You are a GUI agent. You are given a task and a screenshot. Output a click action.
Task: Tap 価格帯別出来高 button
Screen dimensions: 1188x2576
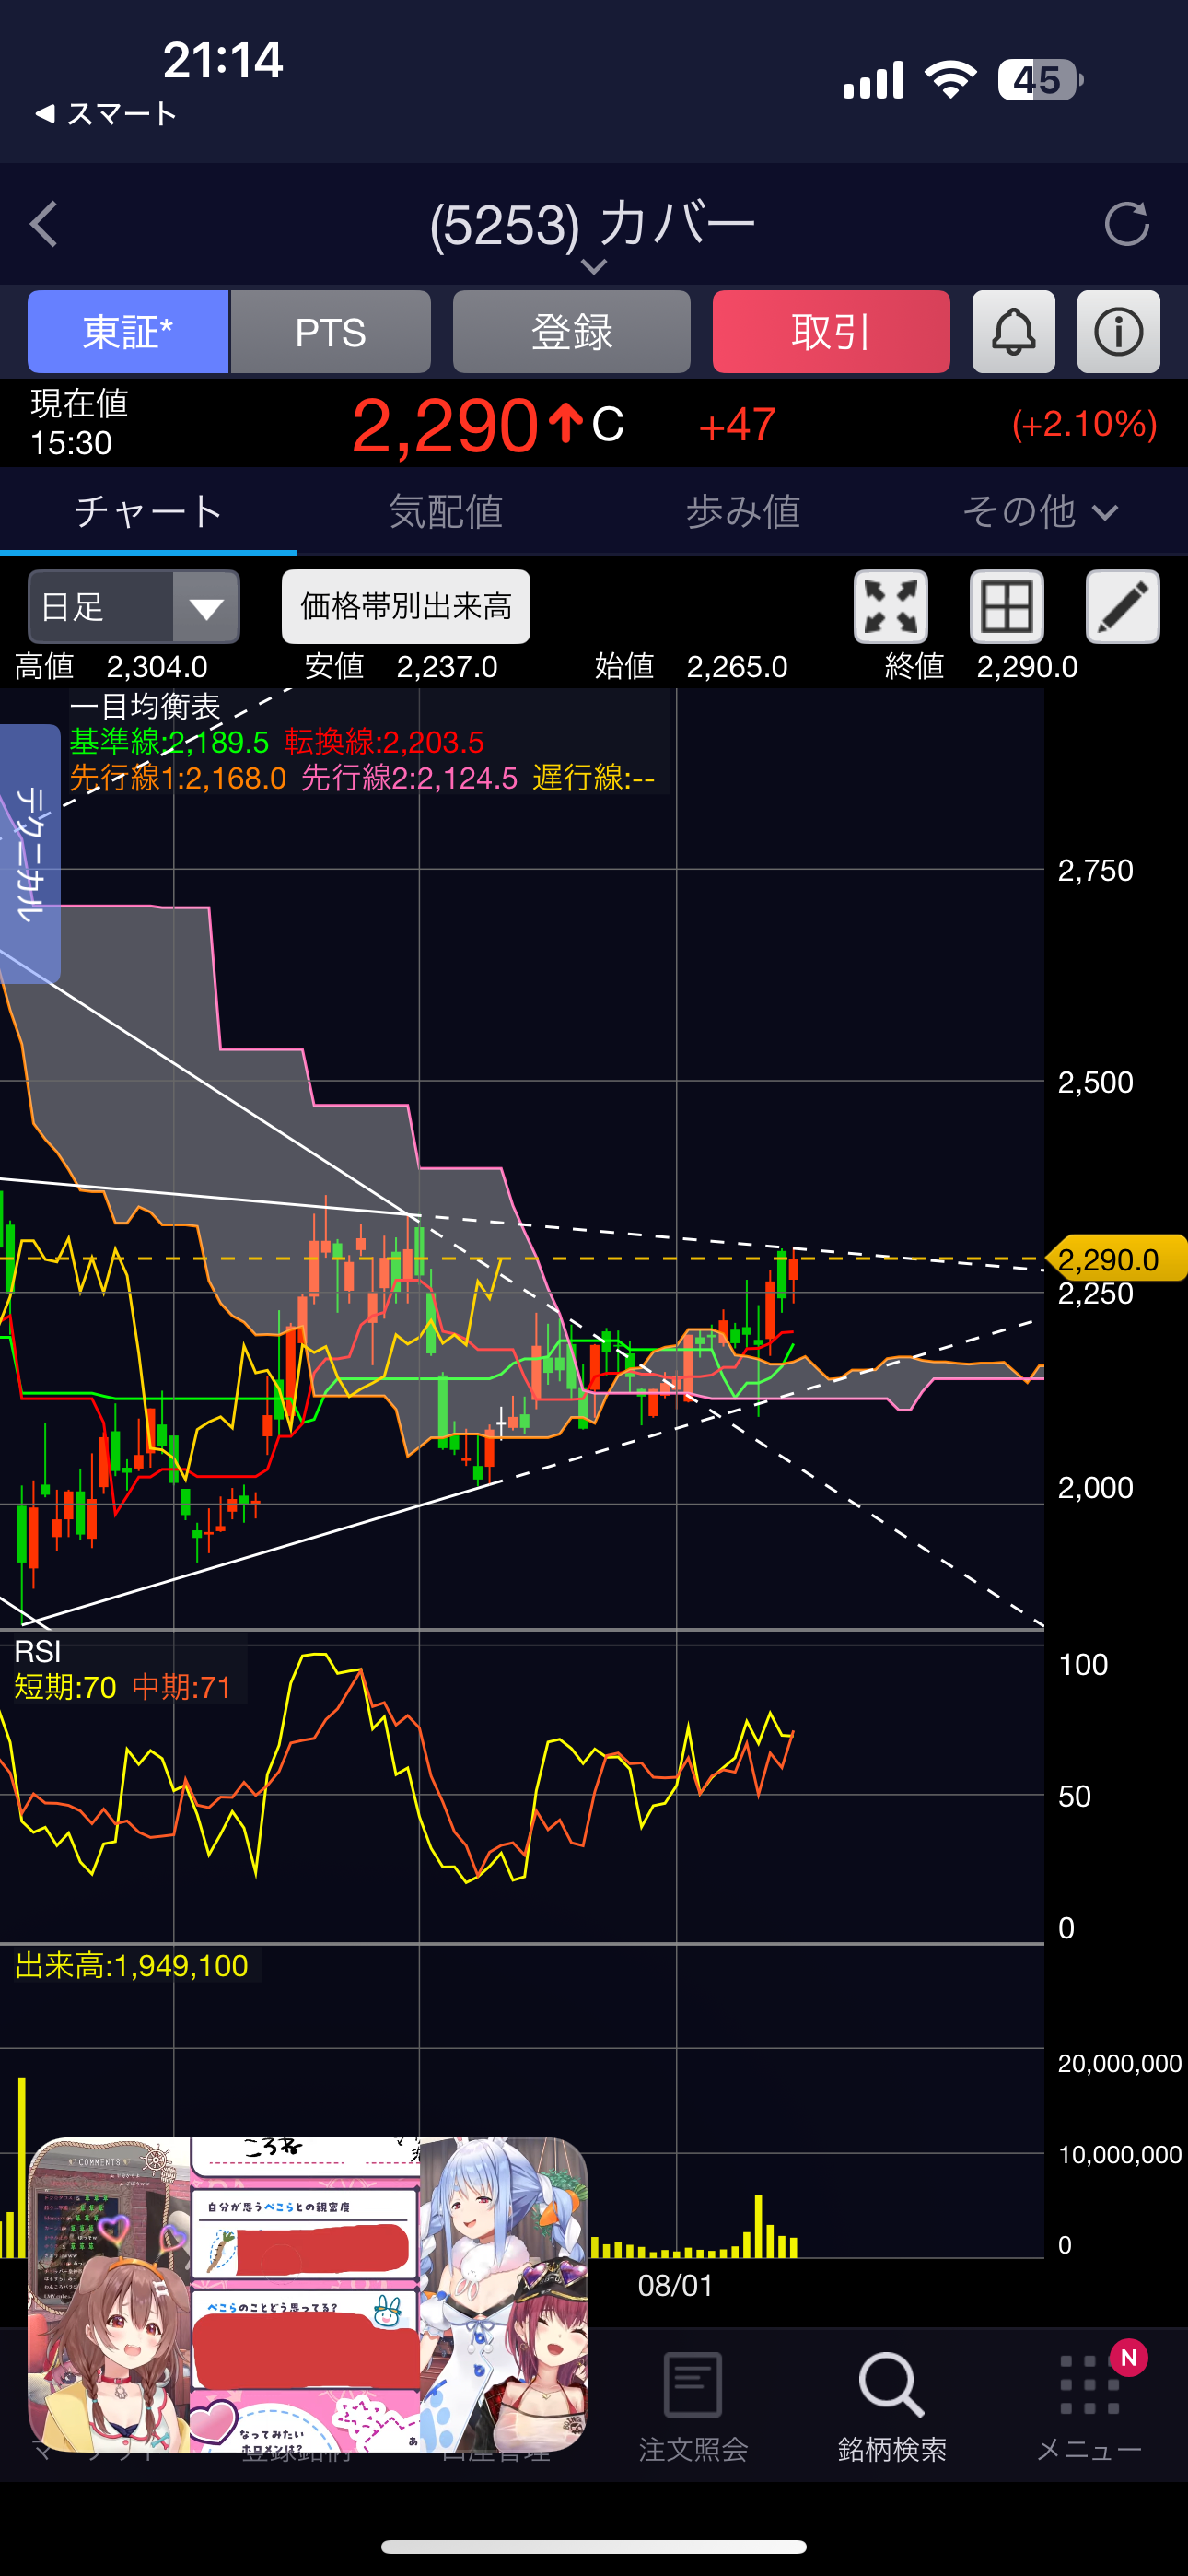(x=406, y=607)
